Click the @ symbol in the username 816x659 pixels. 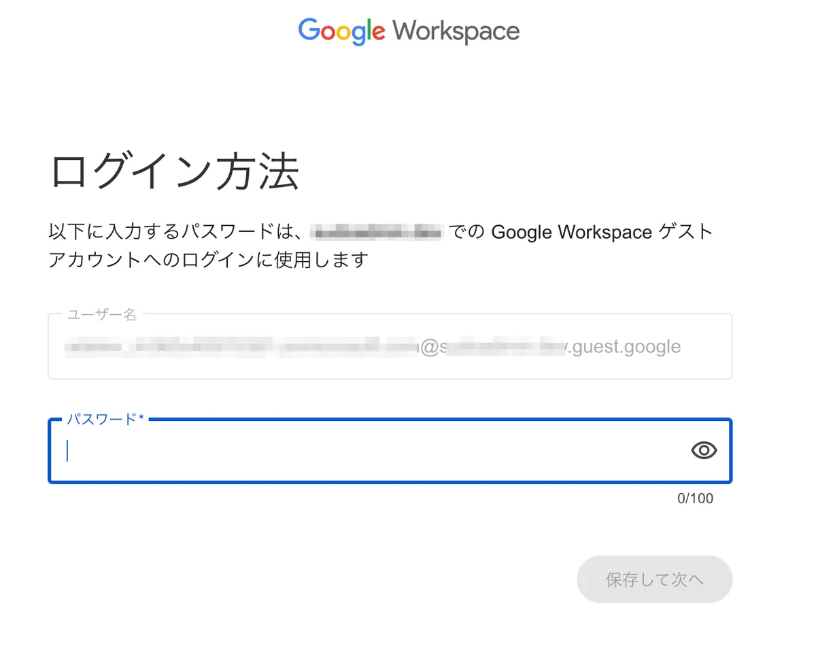[x=428, y=348]
